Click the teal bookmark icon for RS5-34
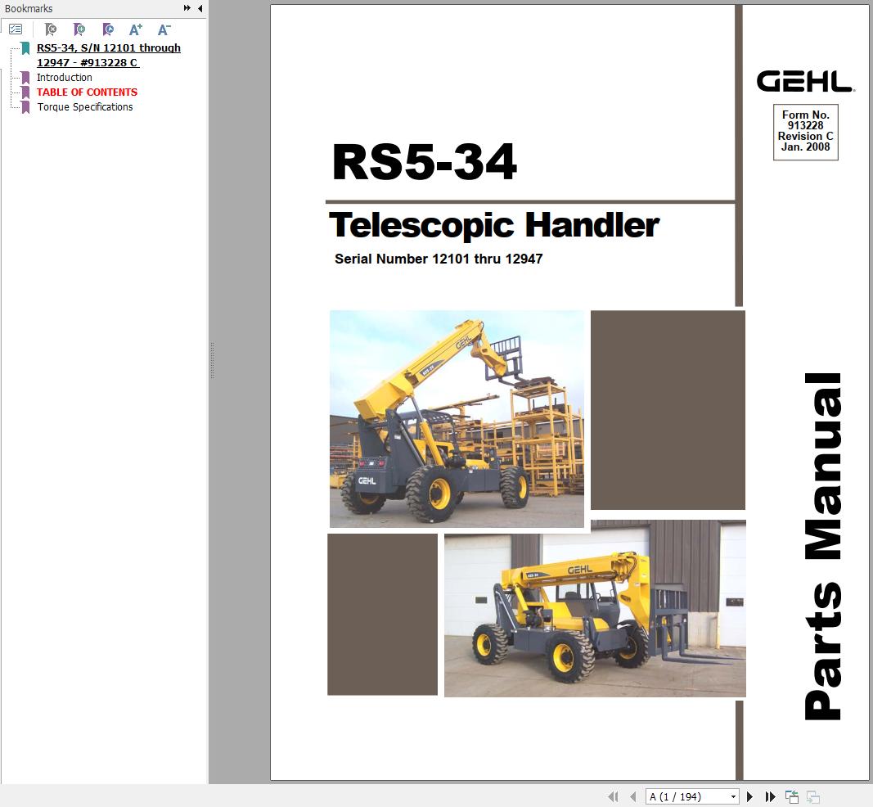Image resolution: width=873 pixels, height=807 pixels. click(x=25, y=48)
